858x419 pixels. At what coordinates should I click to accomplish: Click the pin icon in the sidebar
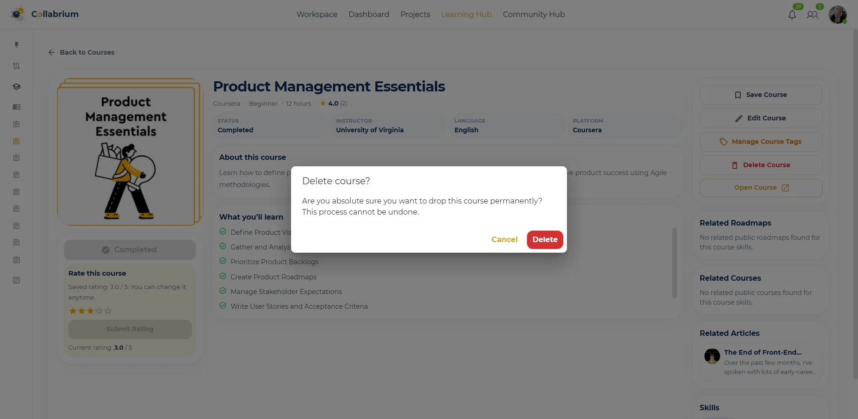pos(17,45)
